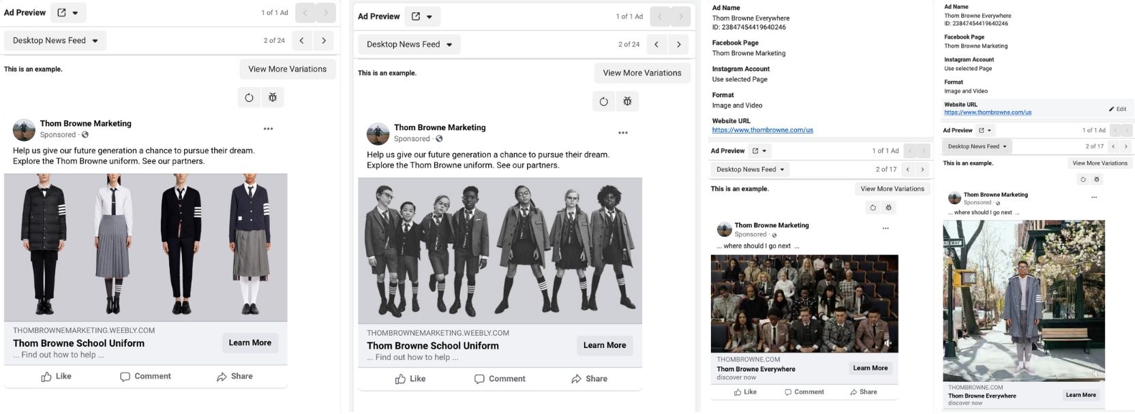Go to next placement in the street model preview
Screen dimensions: 1135x414
click(1125, 146)
